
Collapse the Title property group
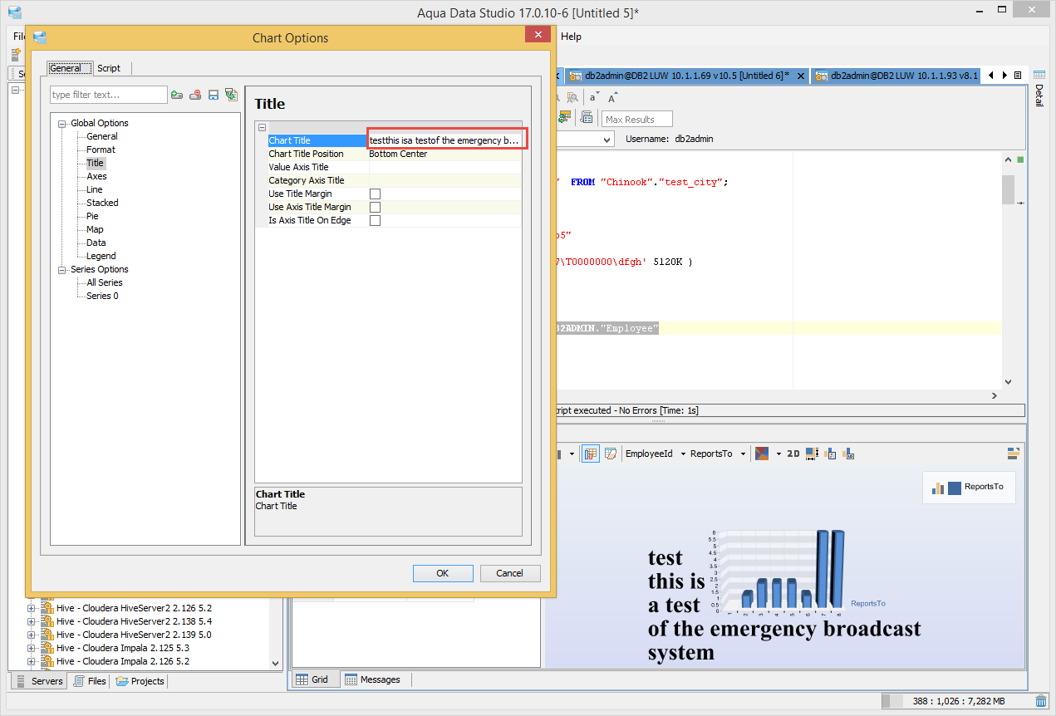pyautogui.click(x=262, y=127)
